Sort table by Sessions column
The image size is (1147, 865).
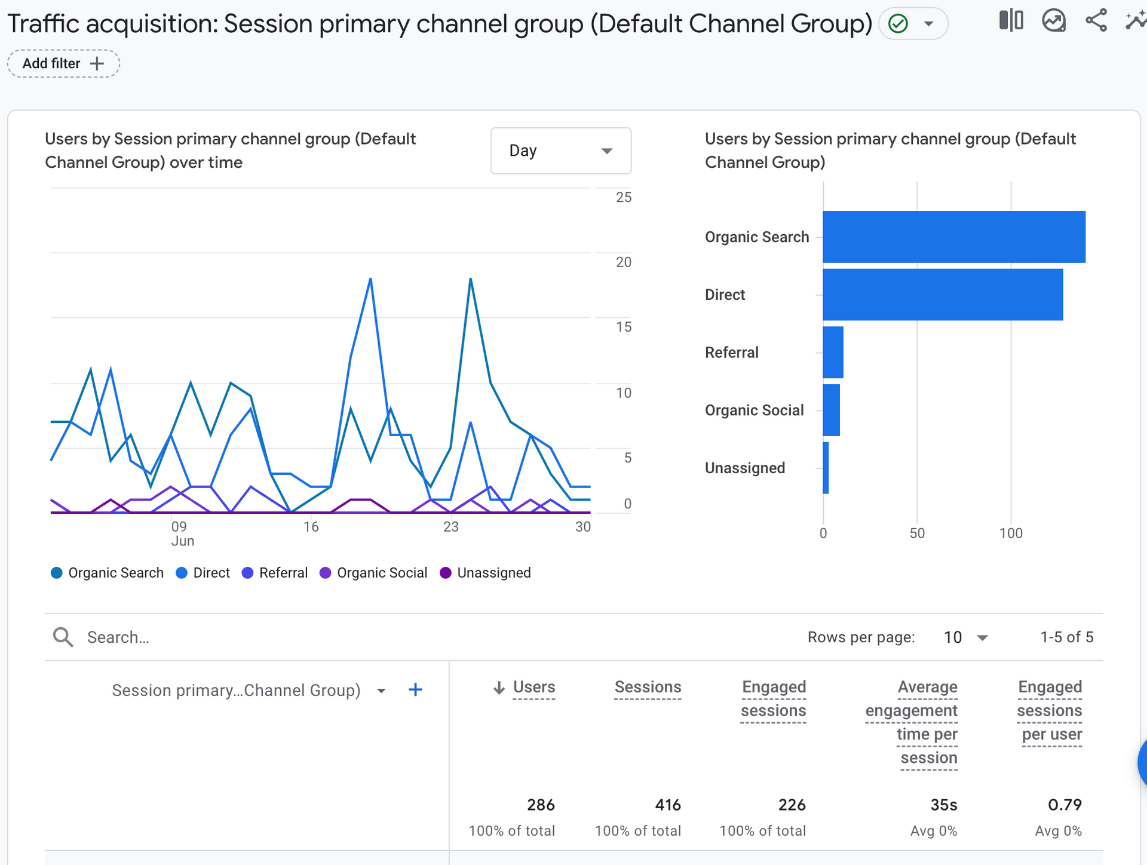(x=648, y=687)
